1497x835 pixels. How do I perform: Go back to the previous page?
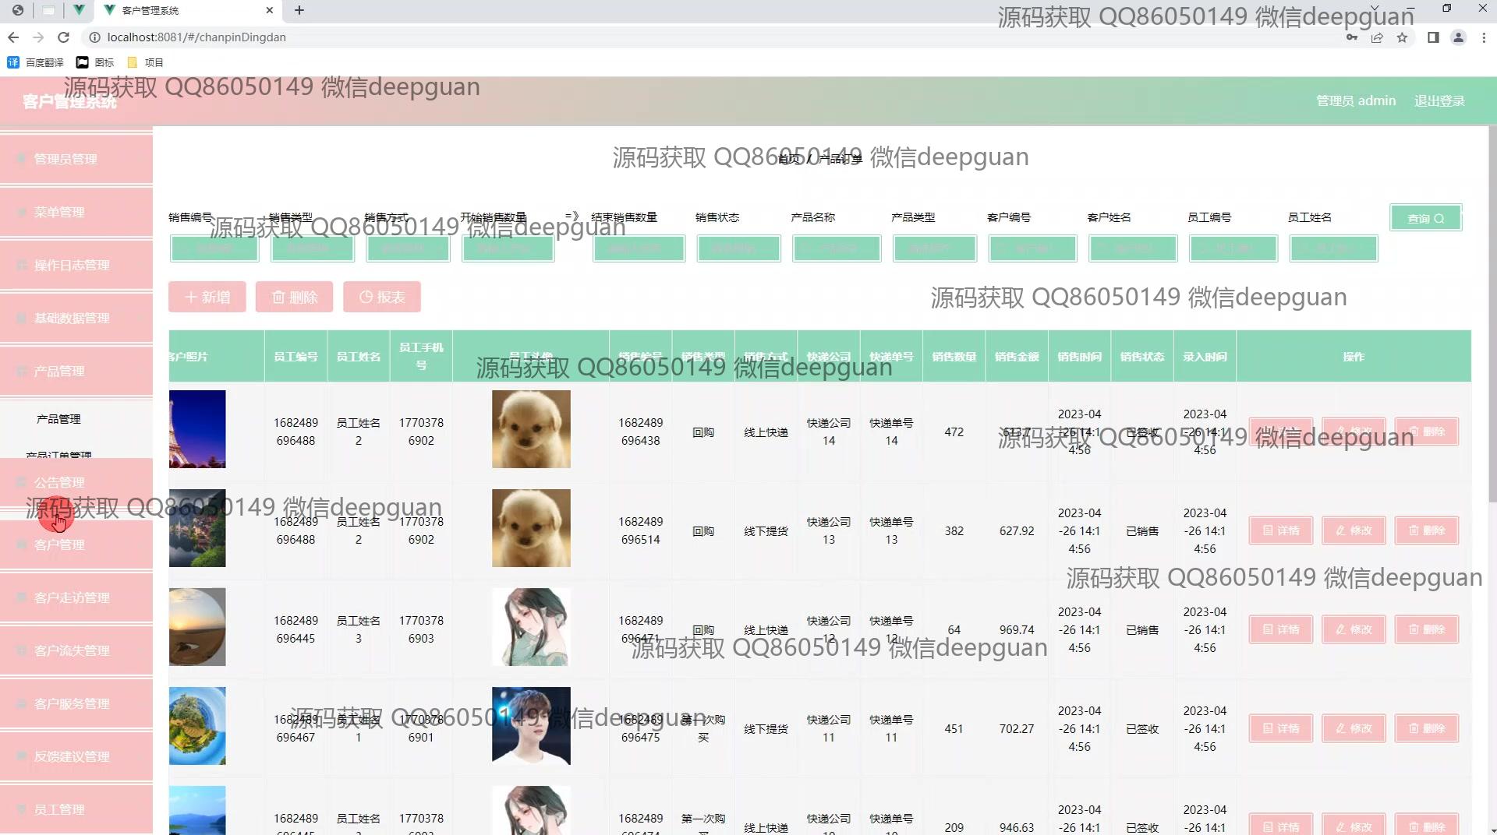[x=13, y=37]
